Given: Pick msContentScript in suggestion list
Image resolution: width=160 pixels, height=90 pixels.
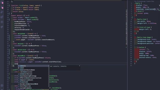Looking at the screenshot, I should pos(33,74).
